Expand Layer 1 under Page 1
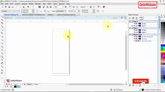Screen dimensions: 165x92 click(132, 26)
